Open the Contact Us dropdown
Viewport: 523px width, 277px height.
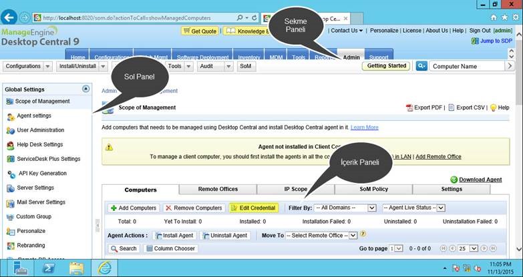[347, 30]
